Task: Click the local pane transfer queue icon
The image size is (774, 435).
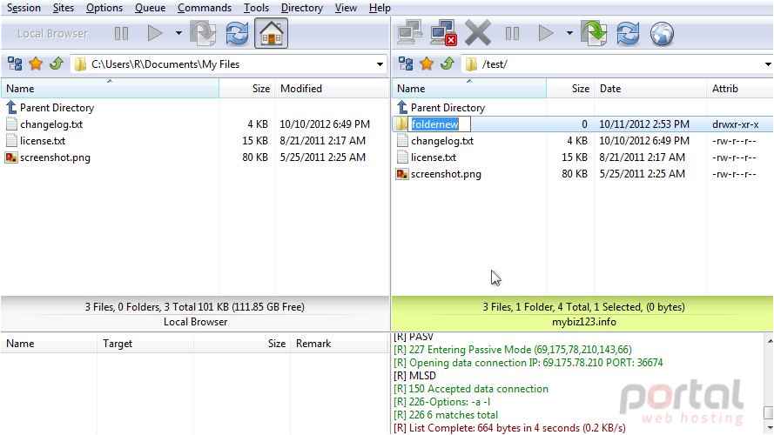Action: 204,33
